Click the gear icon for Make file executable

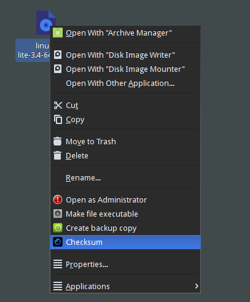click(58, 214)
